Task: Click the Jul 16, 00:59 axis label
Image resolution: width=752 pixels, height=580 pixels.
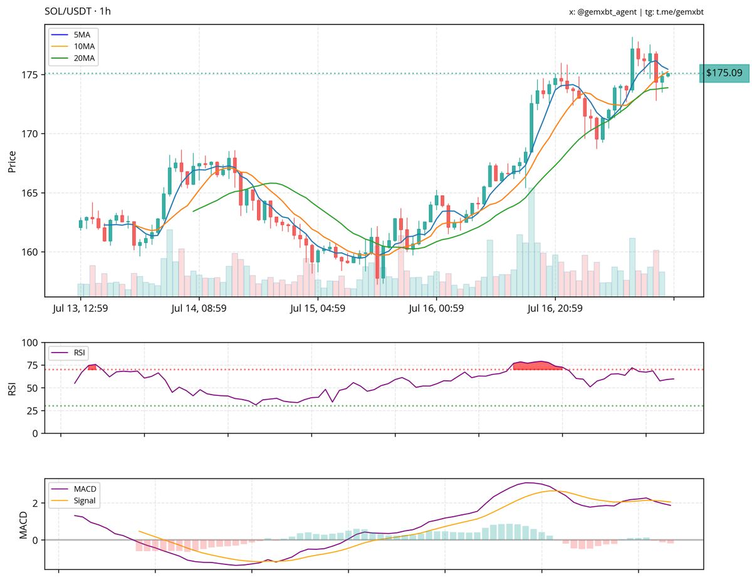Action: 436,308
